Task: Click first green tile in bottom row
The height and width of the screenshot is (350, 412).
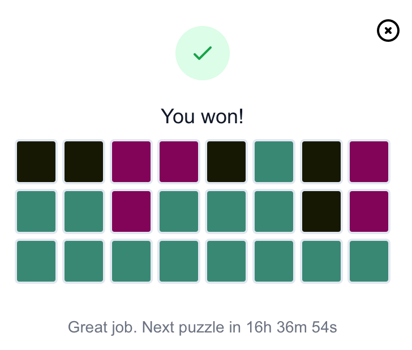Action: (x=36, y=261)
